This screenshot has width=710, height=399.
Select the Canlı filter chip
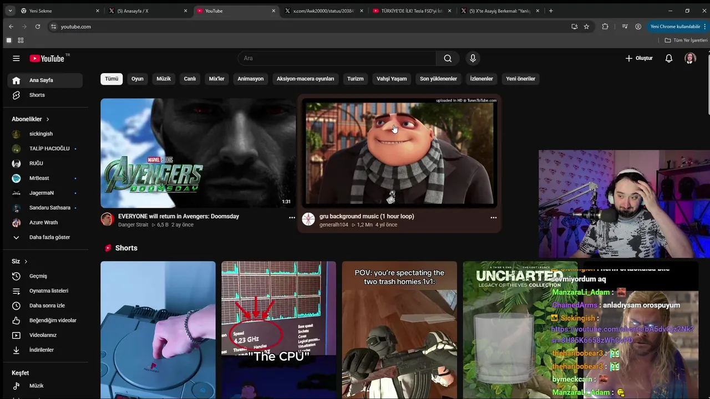pyautogui.click(x=190, y=79)
